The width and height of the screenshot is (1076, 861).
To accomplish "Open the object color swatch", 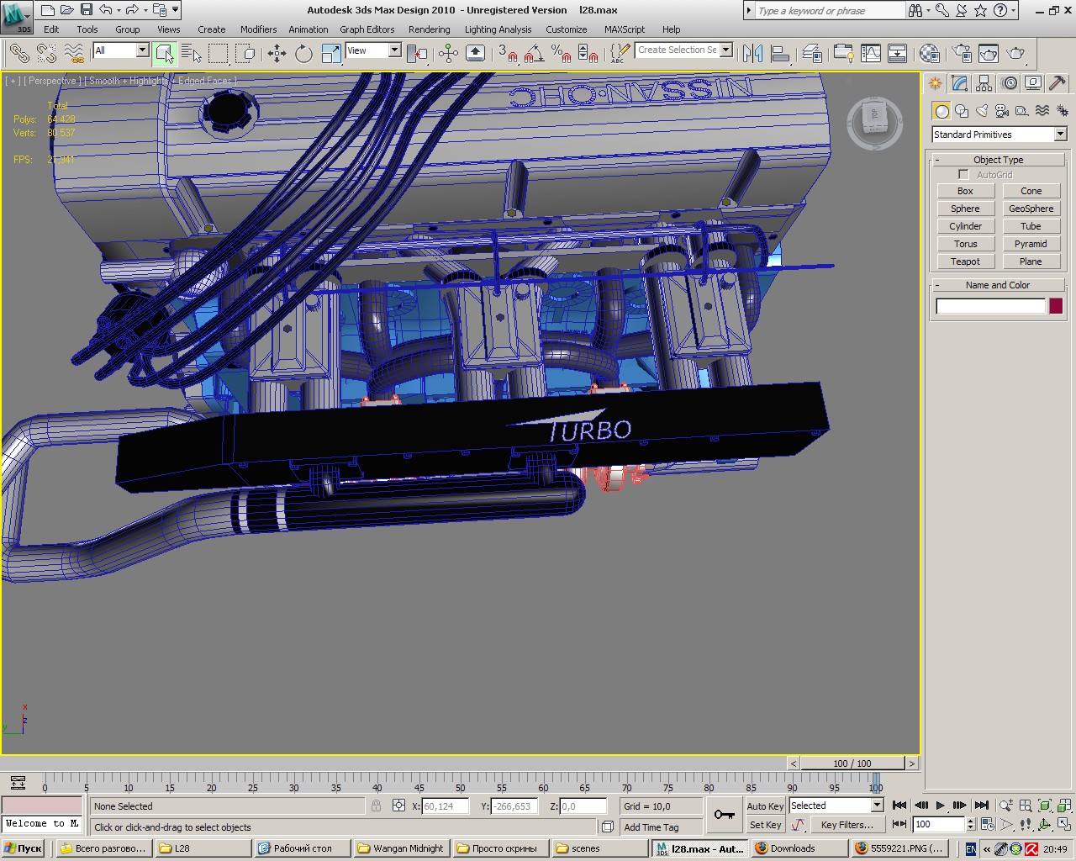I will [1056, 306].
